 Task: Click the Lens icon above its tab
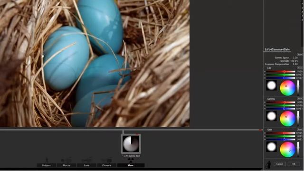pos(86,161)
